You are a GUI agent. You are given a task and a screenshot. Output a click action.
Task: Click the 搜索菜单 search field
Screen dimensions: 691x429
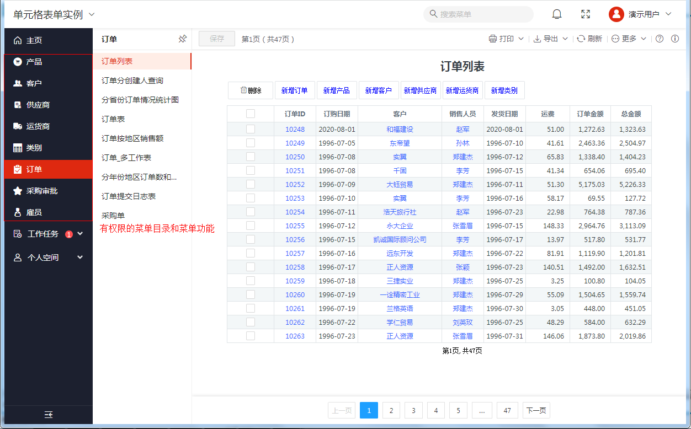pos(478,14)
